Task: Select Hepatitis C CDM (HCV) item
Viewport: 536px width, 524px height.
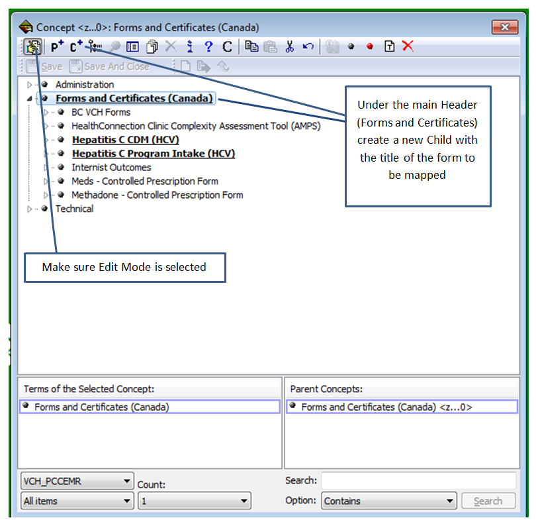Action: 126,140
